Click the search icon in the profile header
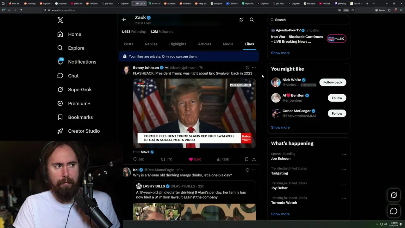 [252, 20]
